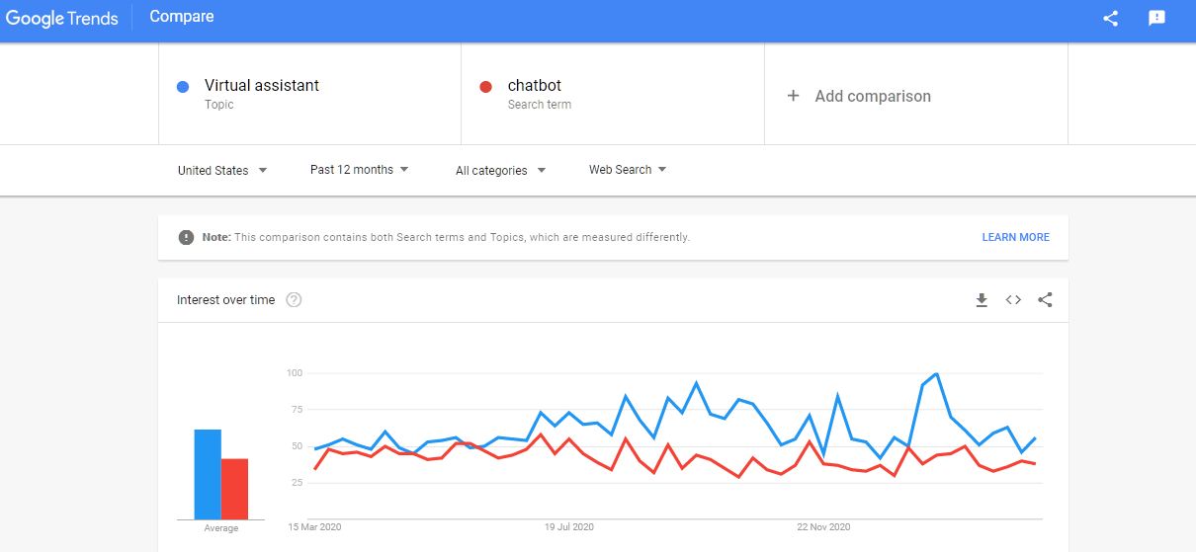Share the Interest over time chart
This screenshot has height=552, width=1196.
[1045, 300]
